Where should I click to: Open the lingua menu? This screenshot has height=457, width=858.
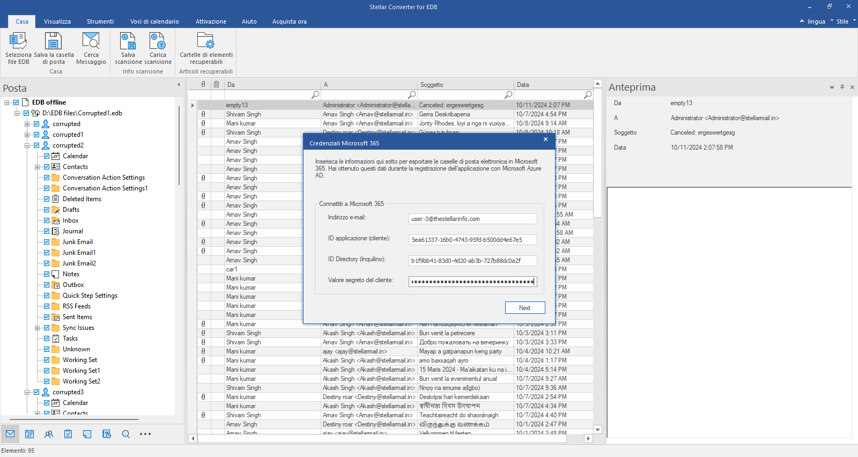click(816, 21)
